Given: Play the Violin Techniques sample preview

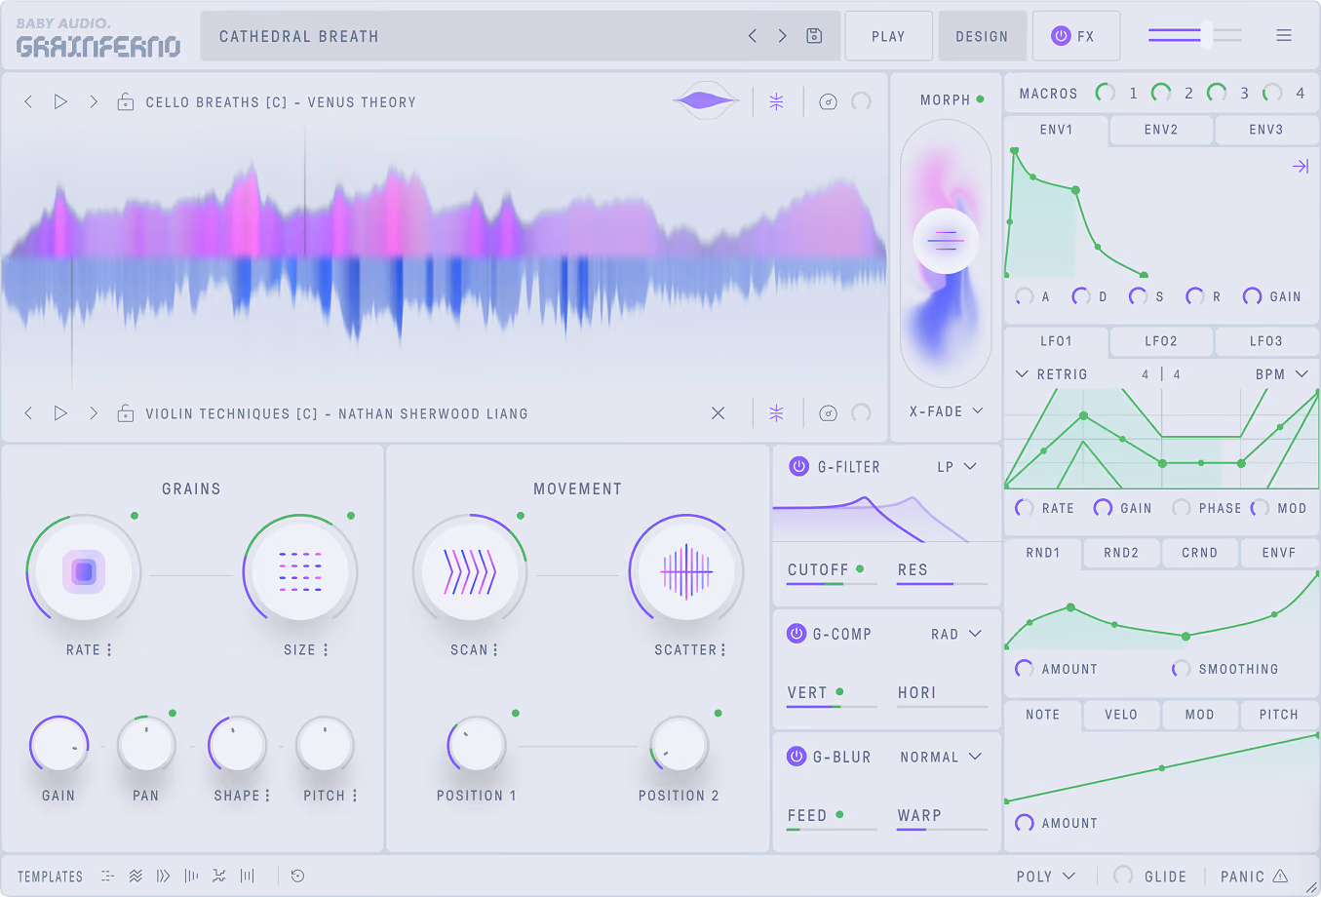Looking at the screenshot, I should coord(60,413).
